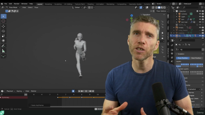Viewport: 205px width, 115px height.
Task: Hide the rig object in outliner
Action: [x=200, y=35]
